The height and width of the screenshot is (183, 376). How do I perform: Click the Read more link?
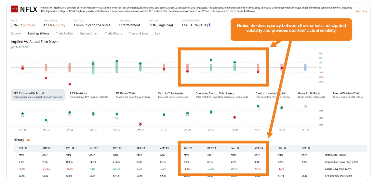[361, 11]
